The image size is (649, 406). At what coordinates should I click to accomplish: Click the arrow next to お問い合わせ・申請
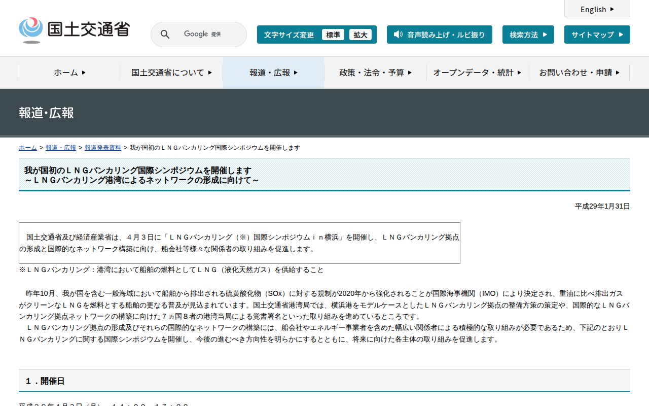pos(618,73)
